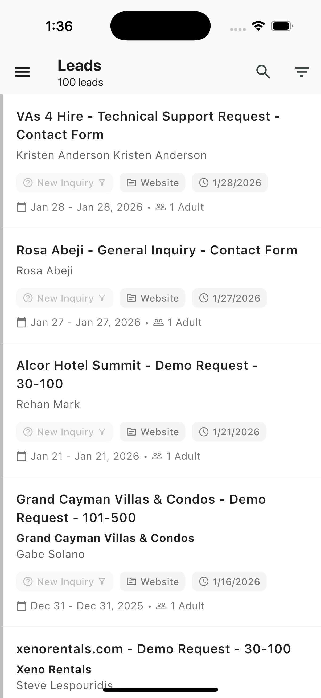321x698 pixels.
Task: Tap calendar icon on VAs 4 Hire lead
Action: [x=21, y=207]
